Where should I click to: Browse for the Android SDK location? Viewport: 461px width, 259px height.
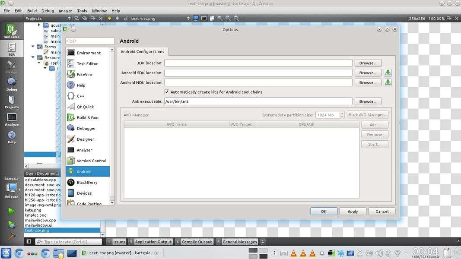(368, 73)
